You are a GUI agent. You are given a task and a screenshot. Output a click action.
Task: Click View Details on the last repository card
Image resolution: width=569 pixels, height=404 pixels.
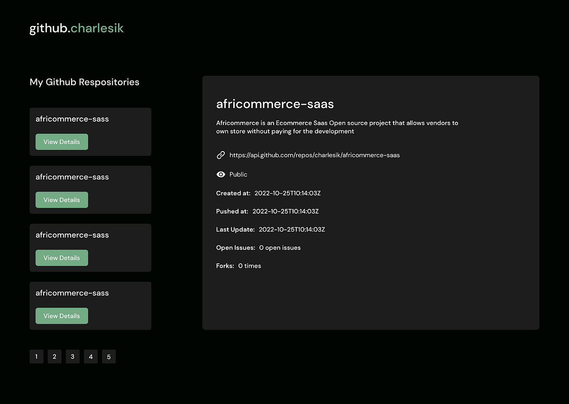[x=62, y=315]
